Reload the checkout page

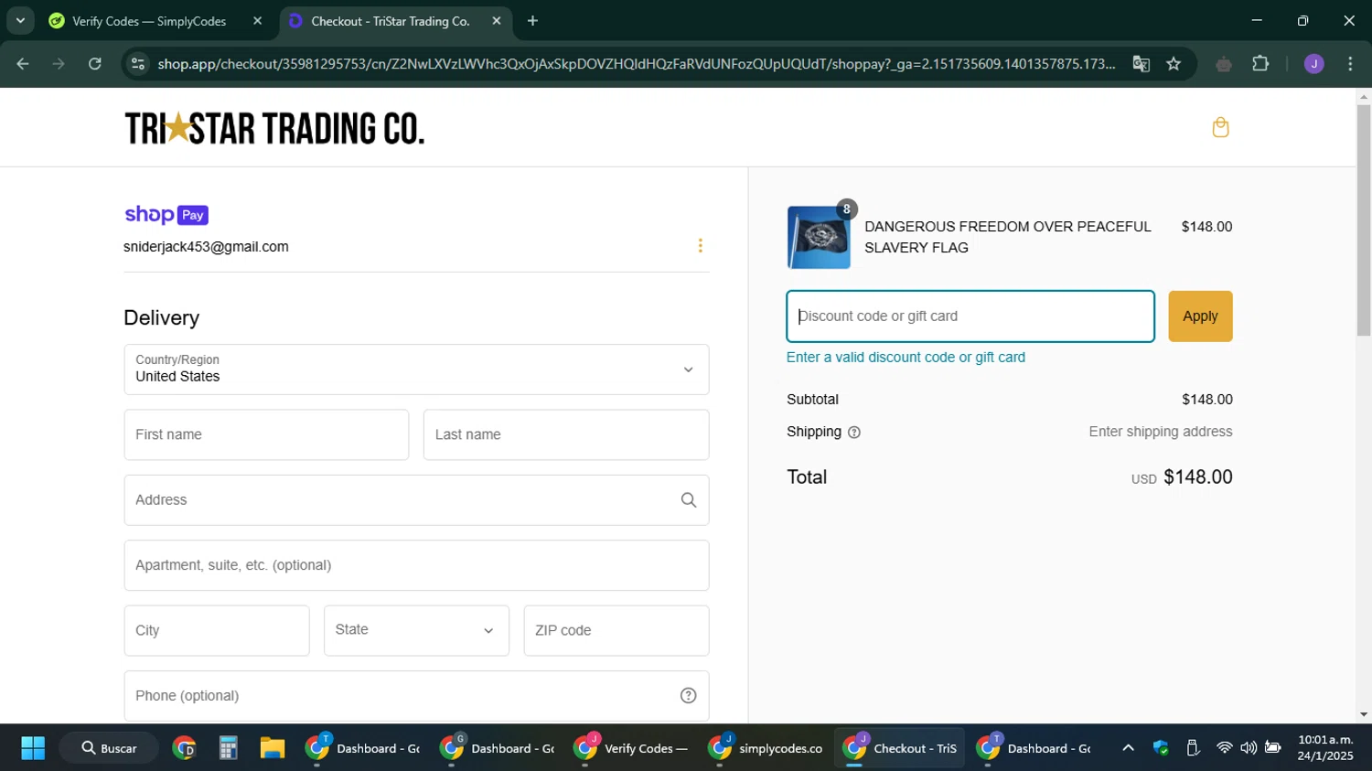(x=95, y=64)
